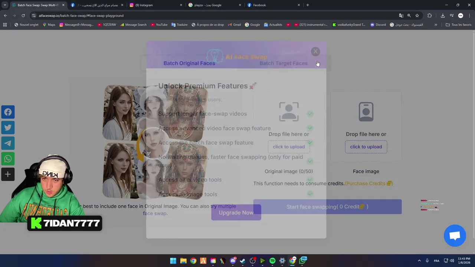Open Maps bookmark
This screenshot has width=475, height=267.
(49, 25)
